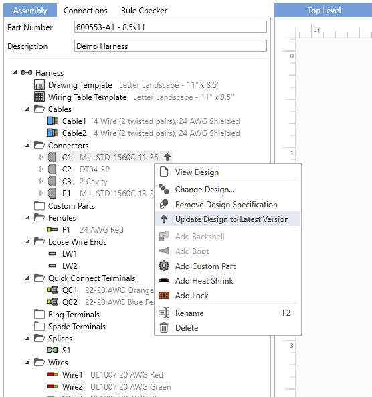Collapse the Ferrules folder
The image size is (372, 397).
click(x=28, y=218)
